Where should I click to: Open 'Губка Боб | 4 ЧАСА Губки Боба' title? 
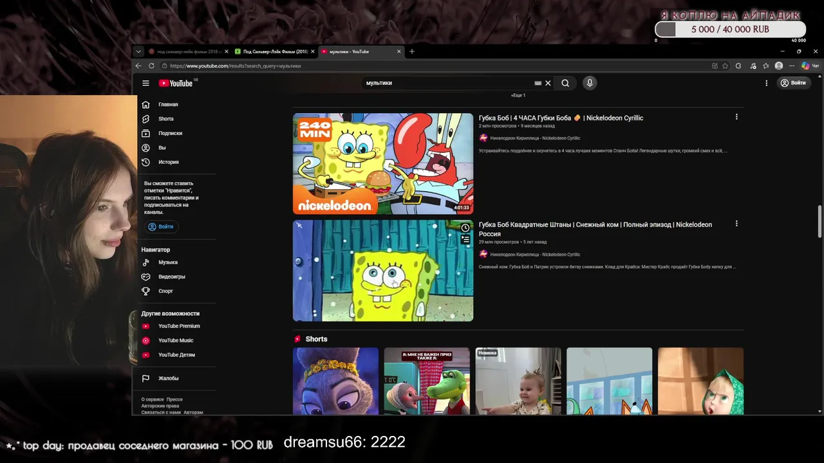pos(561,118)
